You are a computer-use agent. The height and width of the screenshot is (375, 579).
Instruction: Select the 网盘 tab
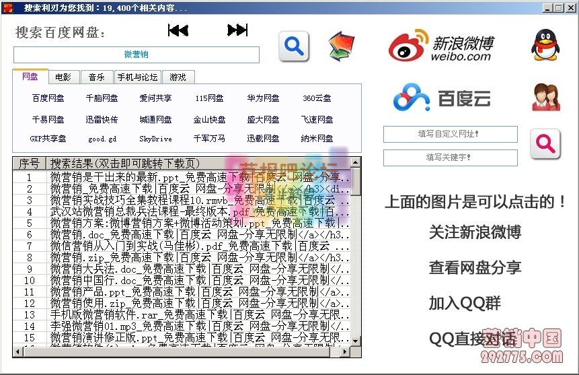(x=30, y=77)
